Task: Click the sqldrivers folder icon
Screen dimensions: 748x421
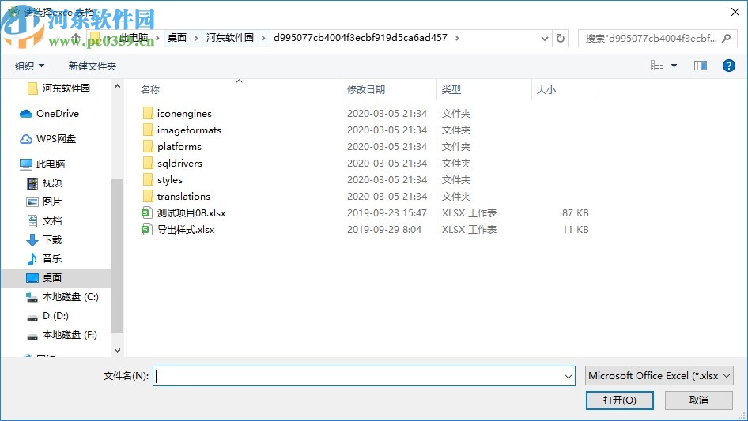Action: click(148, 163)
